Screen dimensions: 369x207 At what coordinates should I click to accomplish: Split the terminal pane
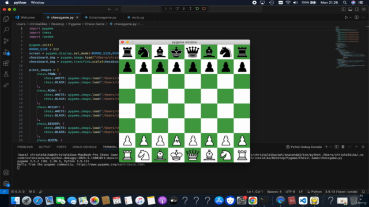click(337, 147)
